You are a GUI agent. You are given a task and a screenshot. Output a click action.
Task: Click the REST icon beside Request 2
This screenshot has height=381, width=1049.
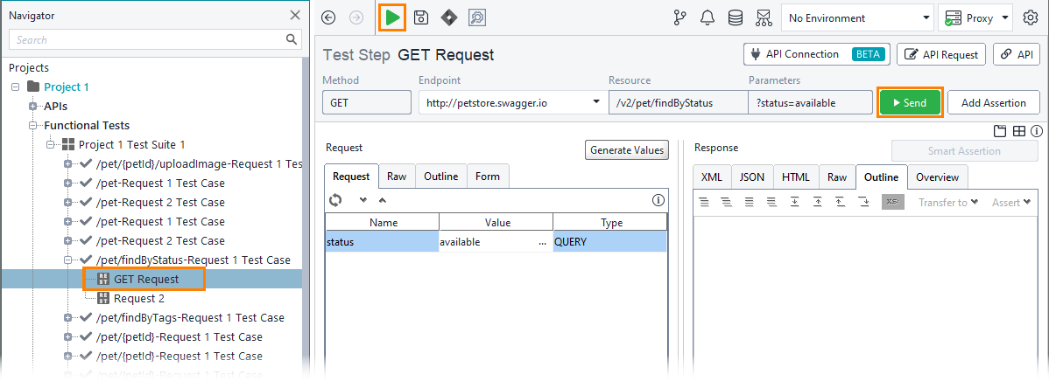103,298
